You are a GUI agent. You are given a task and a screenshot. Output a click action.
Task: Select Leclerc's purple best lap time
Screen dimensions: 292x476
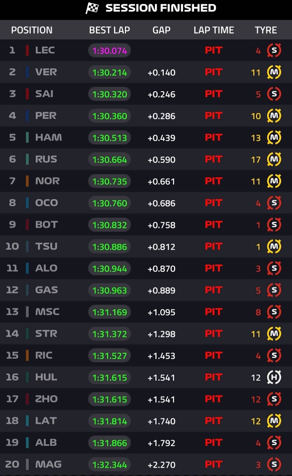point(109,51)
